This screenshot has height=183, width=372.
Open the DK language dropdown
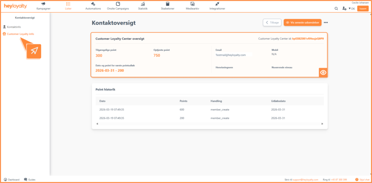352,9
